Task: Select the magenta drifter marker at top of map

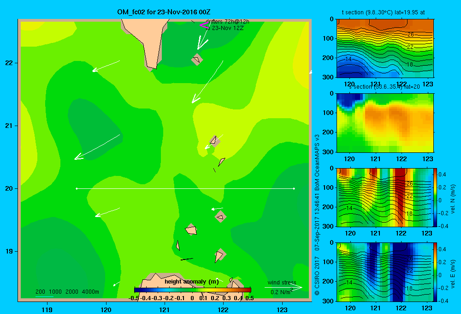Action: (x=203, y=25)
